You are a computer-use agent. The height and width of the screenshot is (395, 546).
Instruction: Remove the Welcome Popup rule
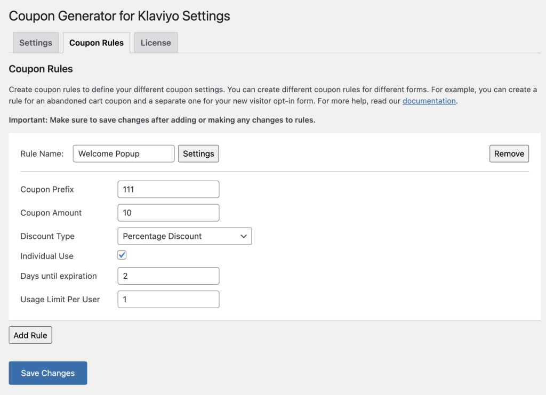pyautogui.click(x=509, y=154)
